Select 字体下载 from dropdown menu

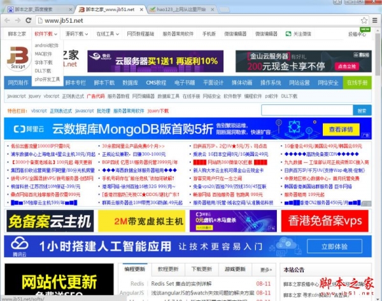pos(43,62)
